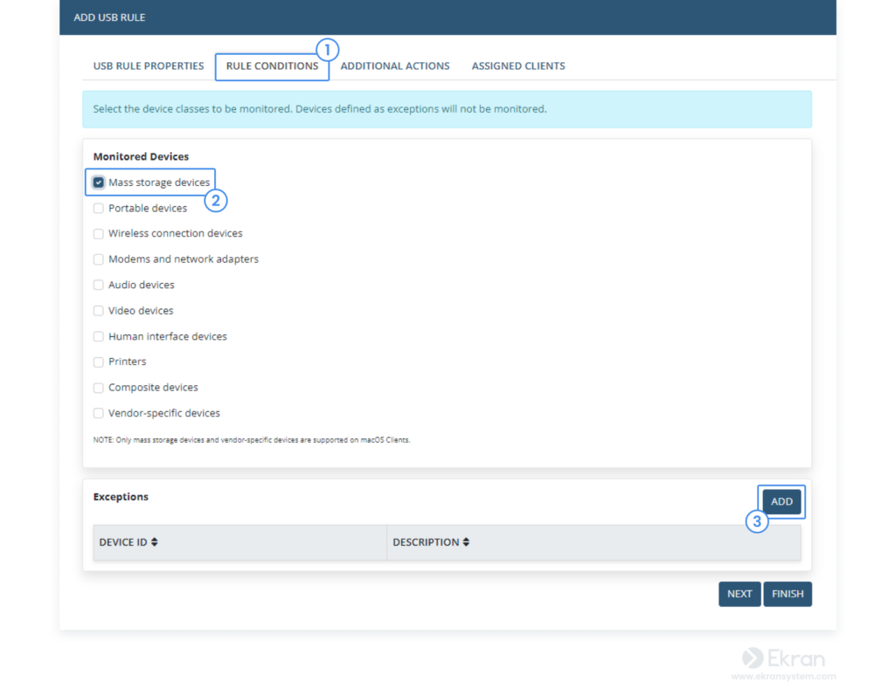Uncheck Mass storage devices checkbox
The width and height of the screenshot is (895, 696).
point(99,183)
